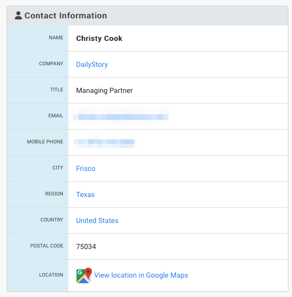
Task: Click the POSTAL CODE field label
Action: (47, 246)
